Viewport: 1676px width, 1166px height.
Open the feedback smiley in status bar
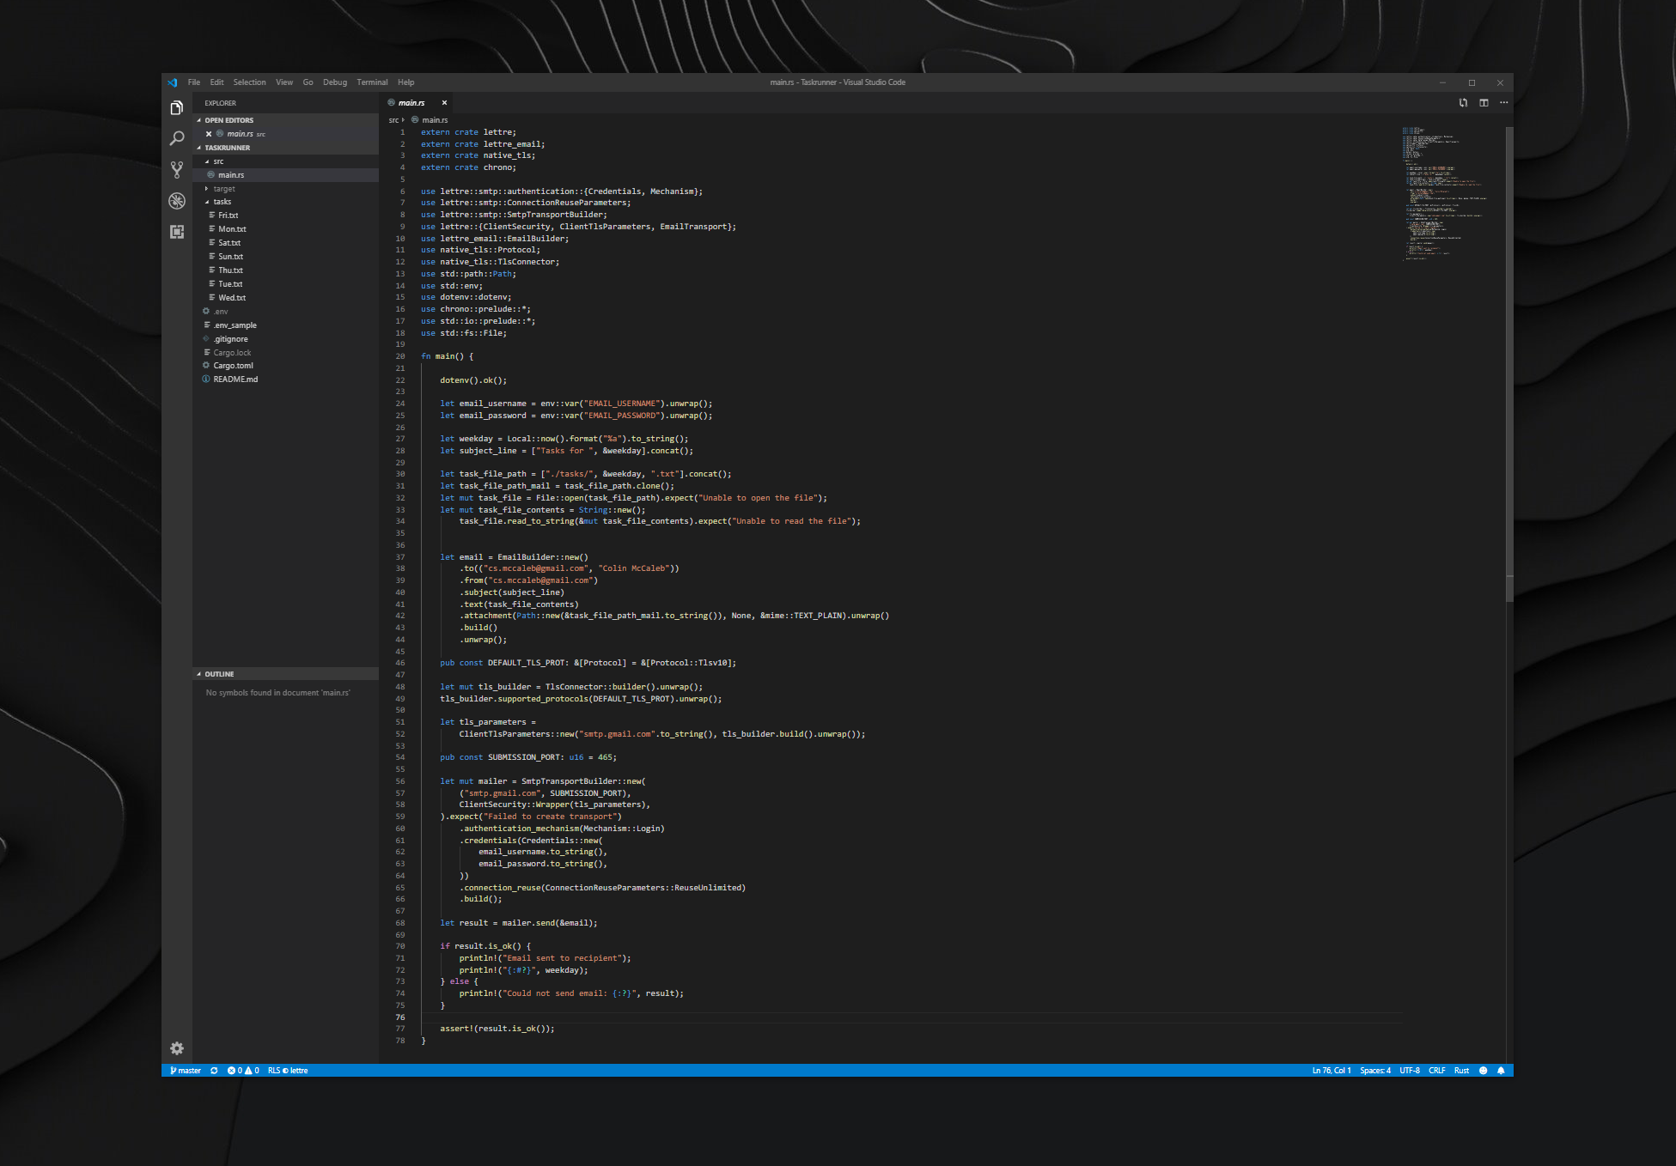[x=1483, y=1071]
